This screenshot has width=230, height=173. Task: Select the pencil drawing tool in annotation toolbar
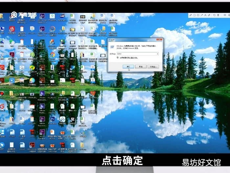(x=191, y=15)
